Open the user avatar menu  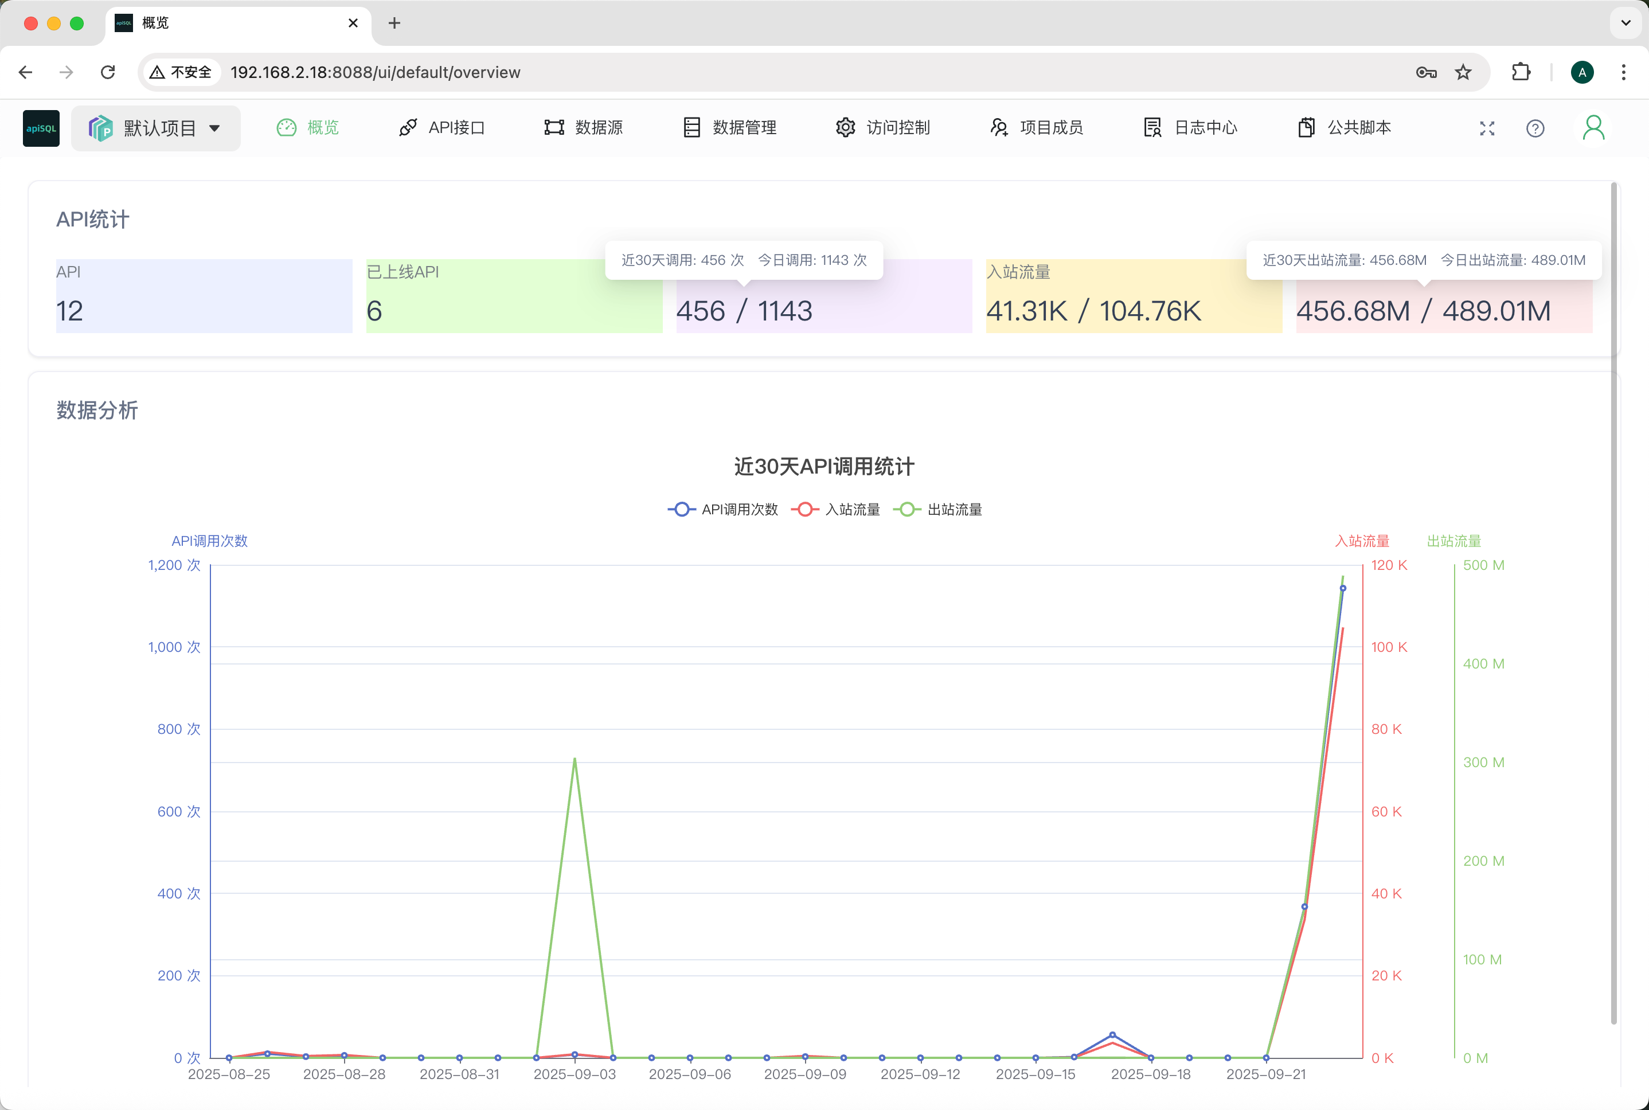point(1593,128)
